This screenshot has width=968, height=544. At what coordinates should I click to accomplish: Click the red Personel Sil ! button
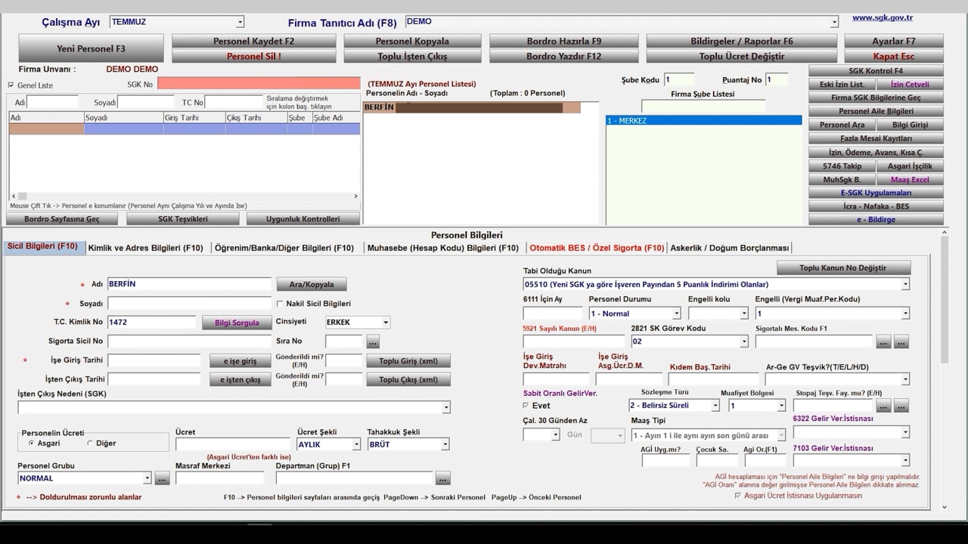tap(253, 56)
